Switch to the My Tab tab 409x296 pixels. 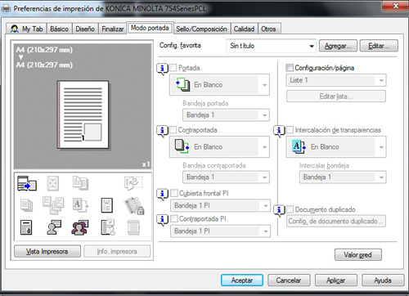tap(26, 29)
